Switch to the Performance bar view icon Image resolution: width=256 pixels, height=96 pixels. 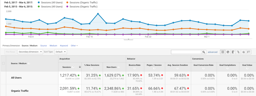tap(233, 52)
